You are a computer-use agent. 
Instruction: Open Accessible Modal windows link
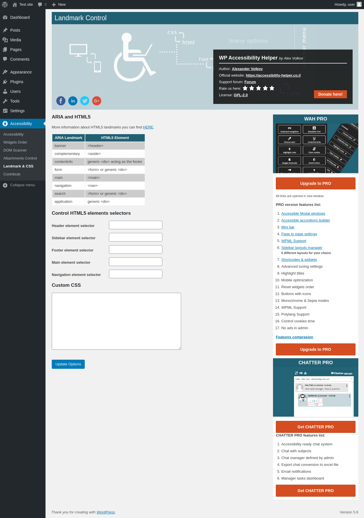click(303, 214)
